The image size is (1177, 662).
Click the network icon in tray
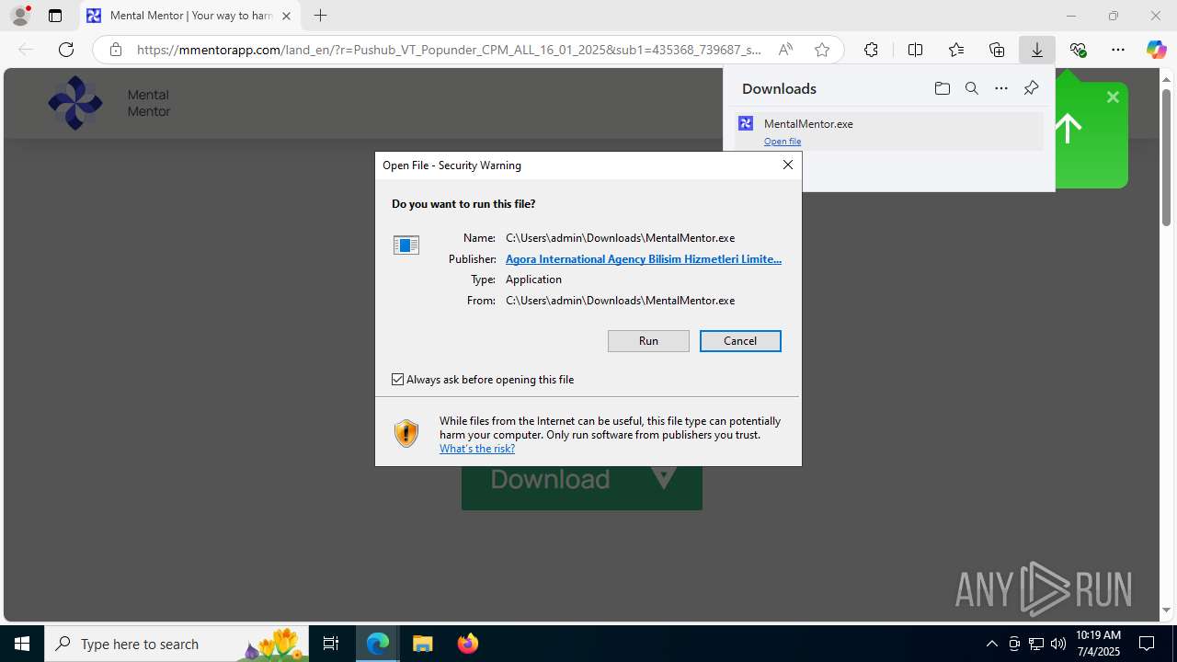tap(1036, 644)
